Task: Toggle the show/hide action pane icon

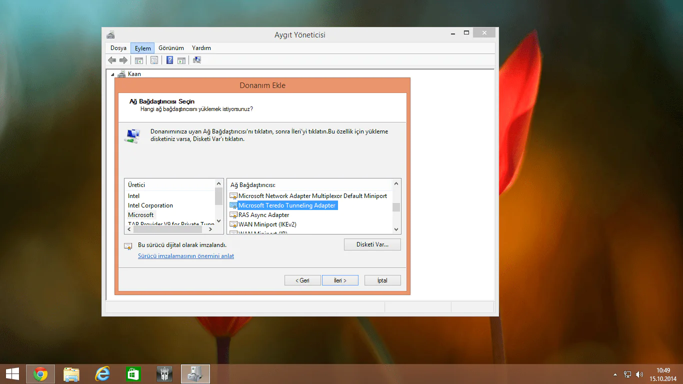Action: [x=181, y=60]
